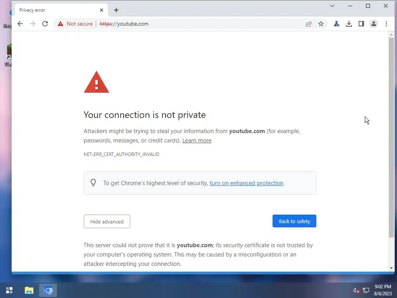Open Chrome Labs flask icon
This screenshot has height=298, width=397.
(336, 24)
